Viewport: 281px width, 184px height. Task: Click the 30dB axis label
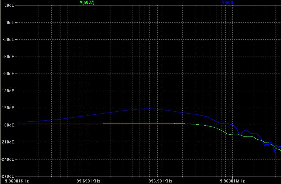click(x=9, y=5)
